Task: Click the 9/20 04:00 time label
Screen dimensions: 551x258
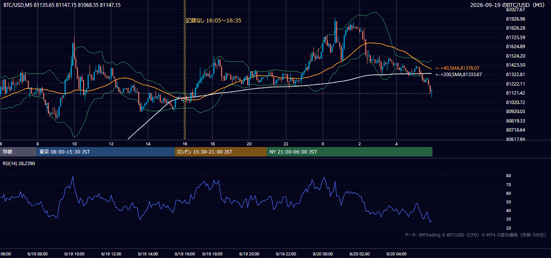Action: pos(397,254)
